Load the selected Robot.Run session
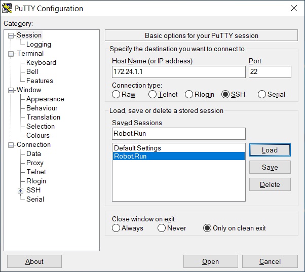 pyautogui.click(x=270, y=150)
